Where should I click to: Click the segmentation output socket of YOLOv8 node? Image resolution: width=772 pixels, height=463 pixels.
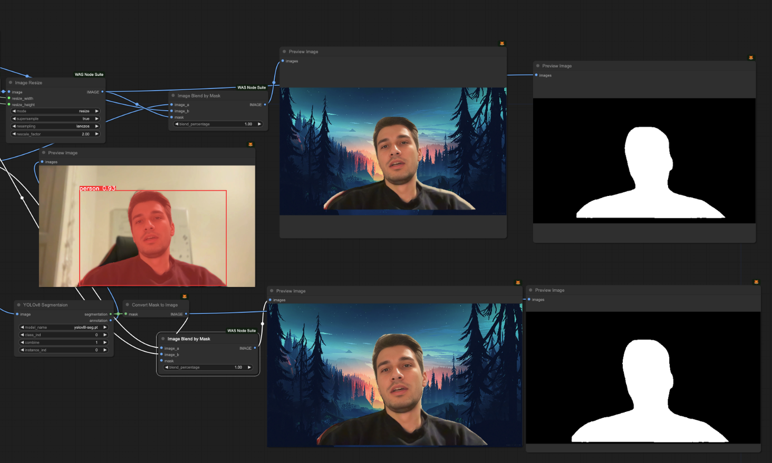(110, 314)
